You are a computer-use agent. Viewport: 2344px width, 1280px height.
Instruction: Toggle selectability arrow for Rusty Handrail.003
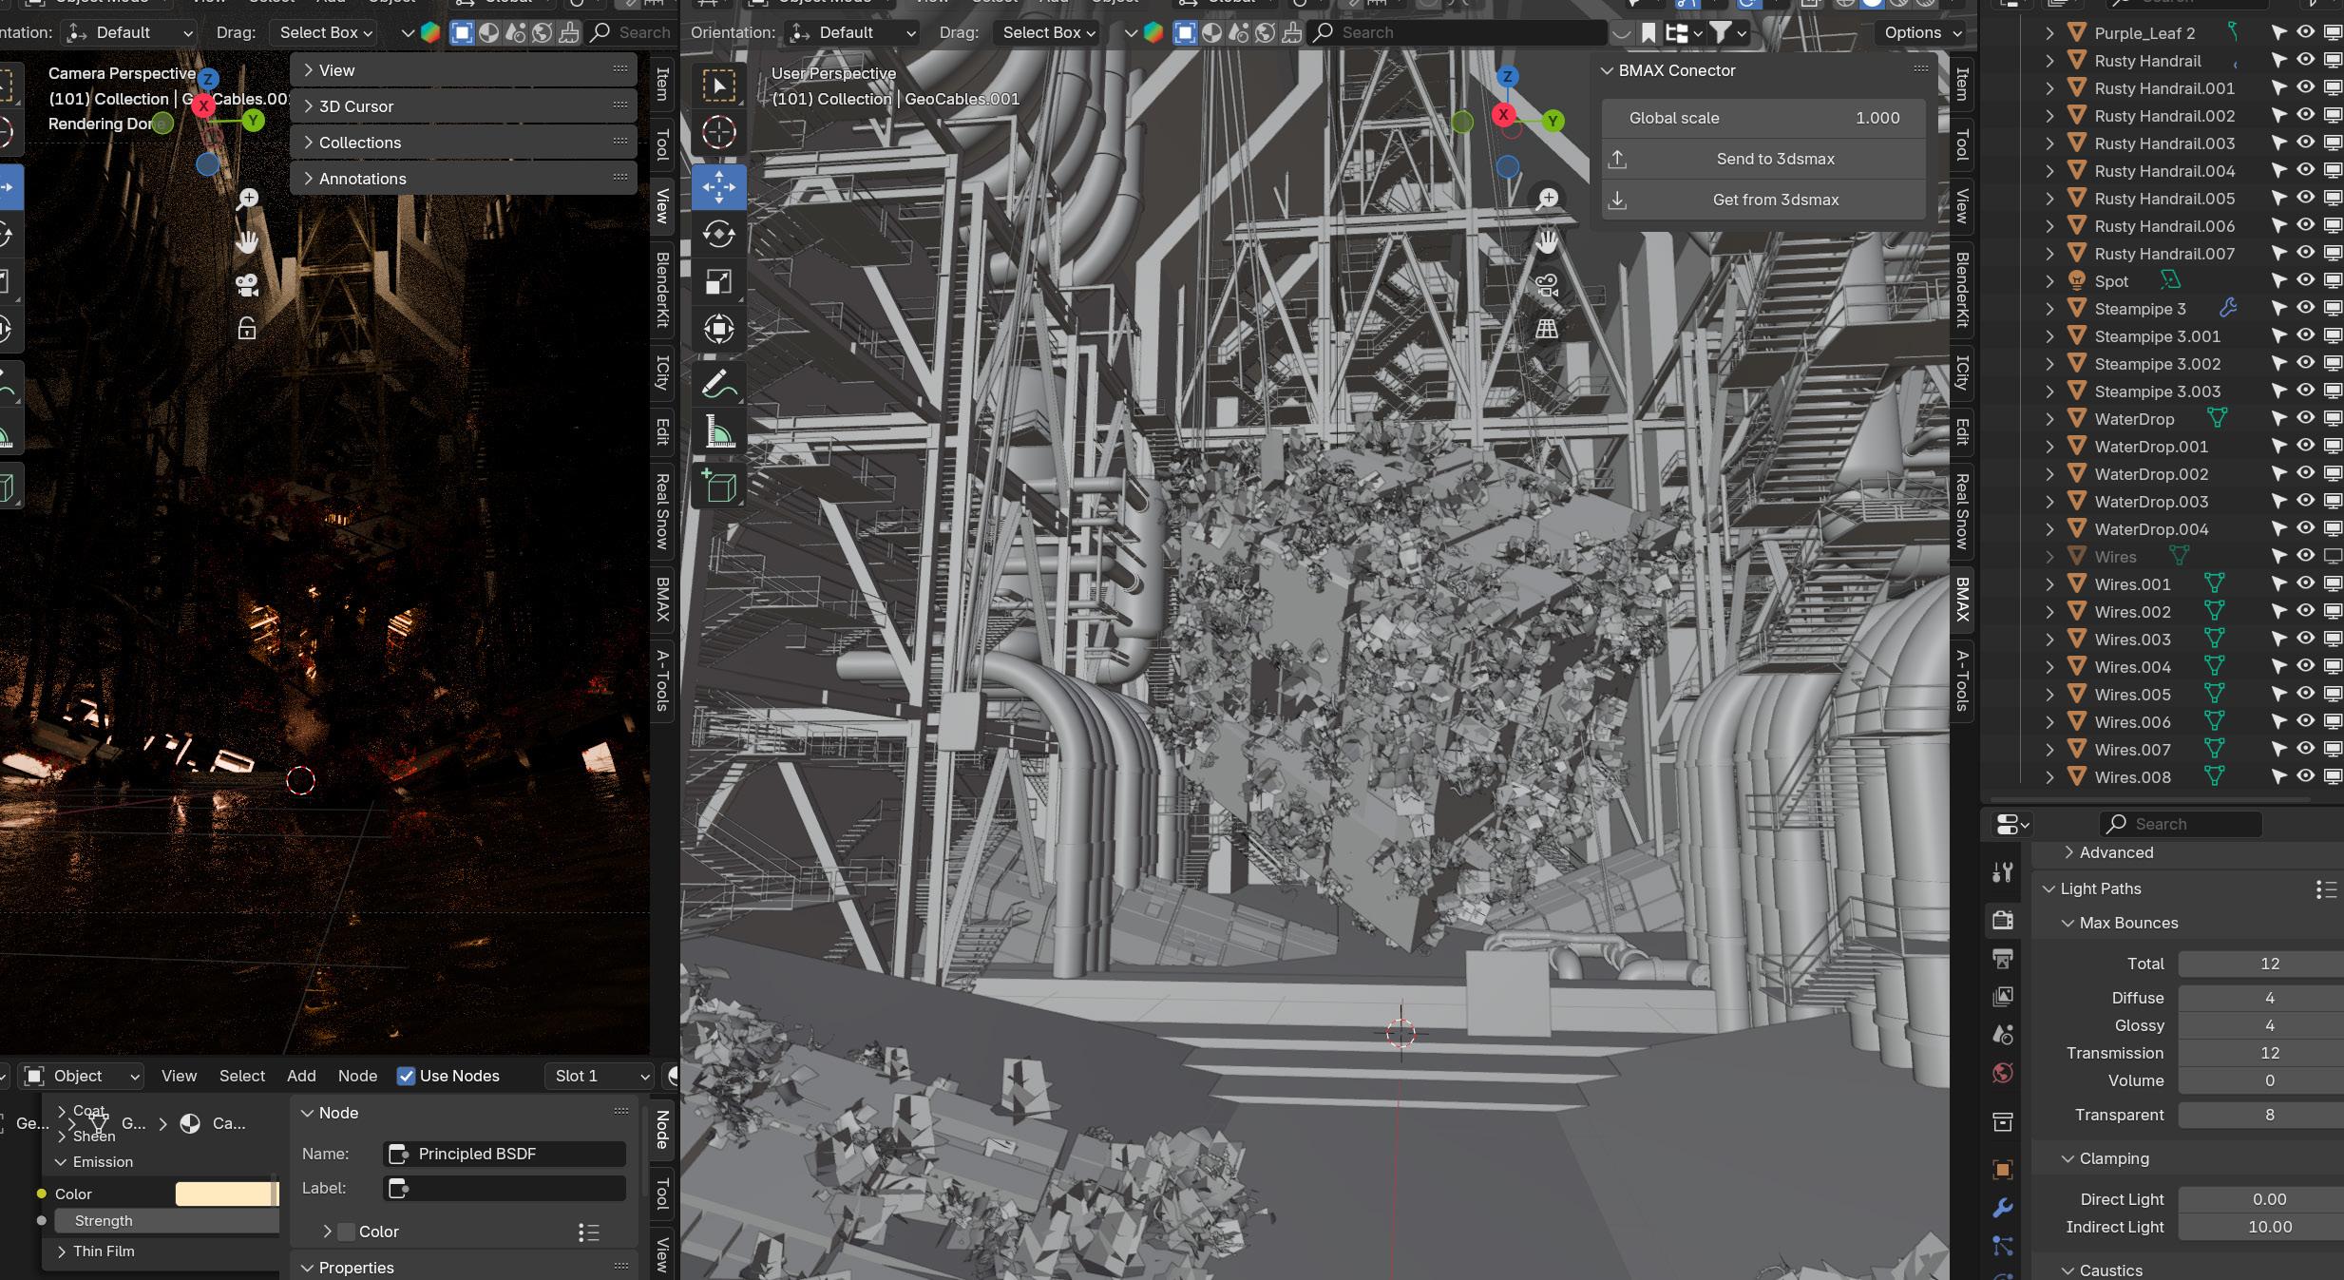click(2278, 143)
